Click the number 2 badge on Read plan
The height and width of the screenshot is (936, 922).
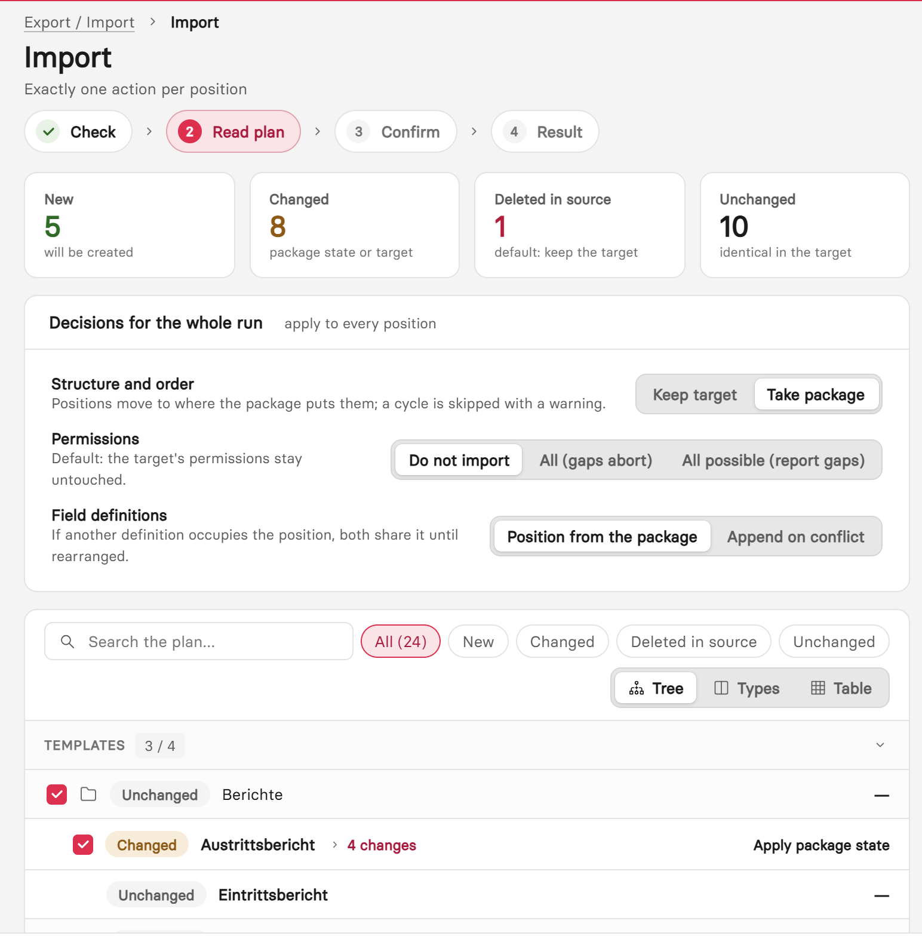pos(190,132)
